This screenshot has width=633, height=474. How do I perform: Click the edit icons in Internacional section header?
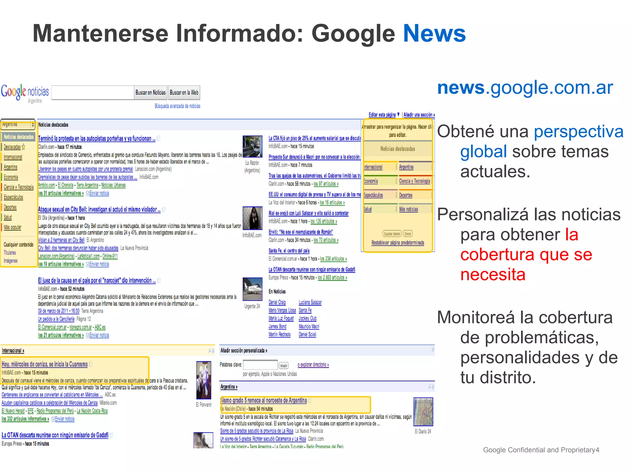pyautogui.click(x=212, y=351)
